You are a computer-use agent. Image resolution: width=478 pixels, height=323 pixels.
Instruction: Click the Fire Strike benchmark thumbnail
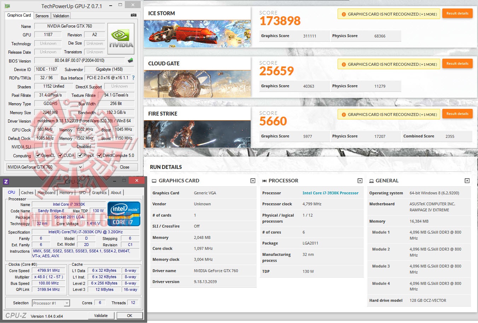(x=197, y=134)
